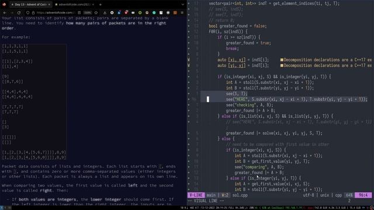The image size is (374, 210).
Task: Click the W warning sign beside 'auto [yi, yj]'
Action: [x=189, y=65]
